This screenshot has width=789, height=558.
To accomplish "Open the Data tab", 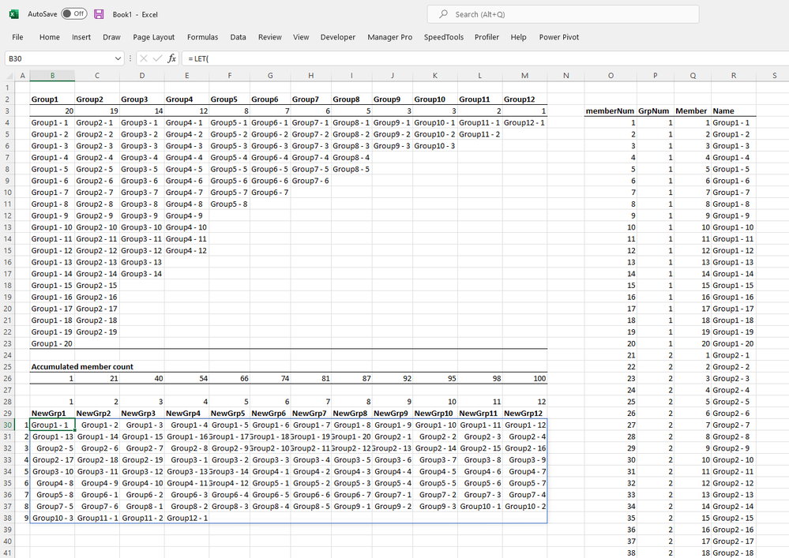I will tap(238, 37).
